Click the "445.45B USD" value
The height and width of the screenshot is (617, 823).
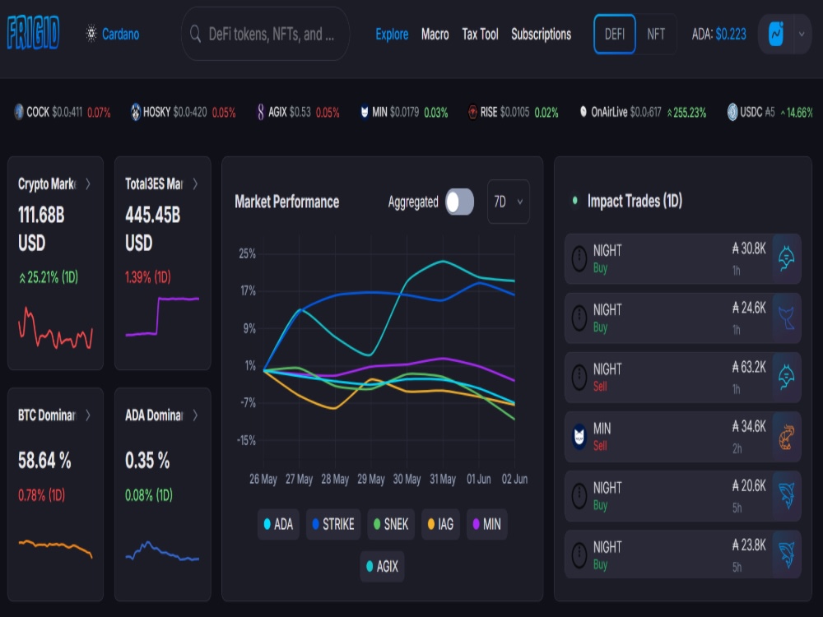pyautogui.click(x=152, y=229)
